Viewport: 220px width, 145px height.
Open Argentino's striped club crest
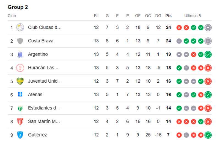click(20, 54)
